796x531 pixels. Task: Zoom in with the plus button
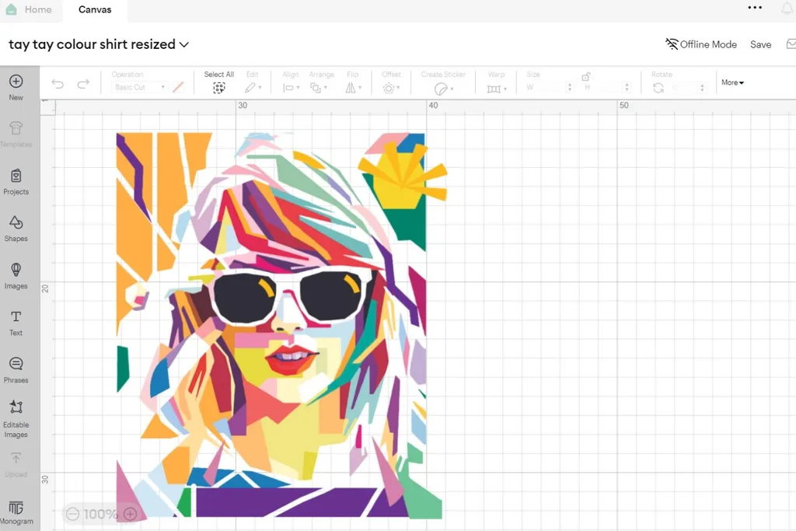point(131,514)
